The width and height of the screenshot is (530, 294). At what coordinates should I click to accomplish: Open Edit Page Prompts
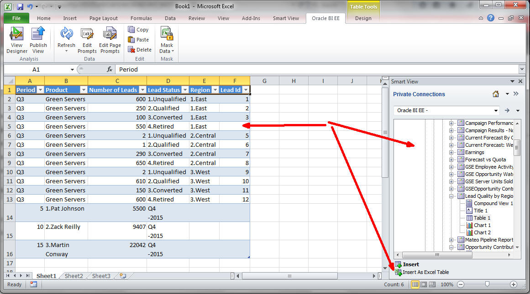click(x=110, y=40)
